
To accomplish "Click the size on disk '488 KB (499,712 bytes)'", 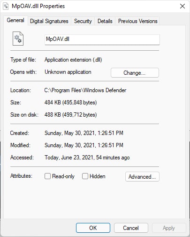I will 70,115.
